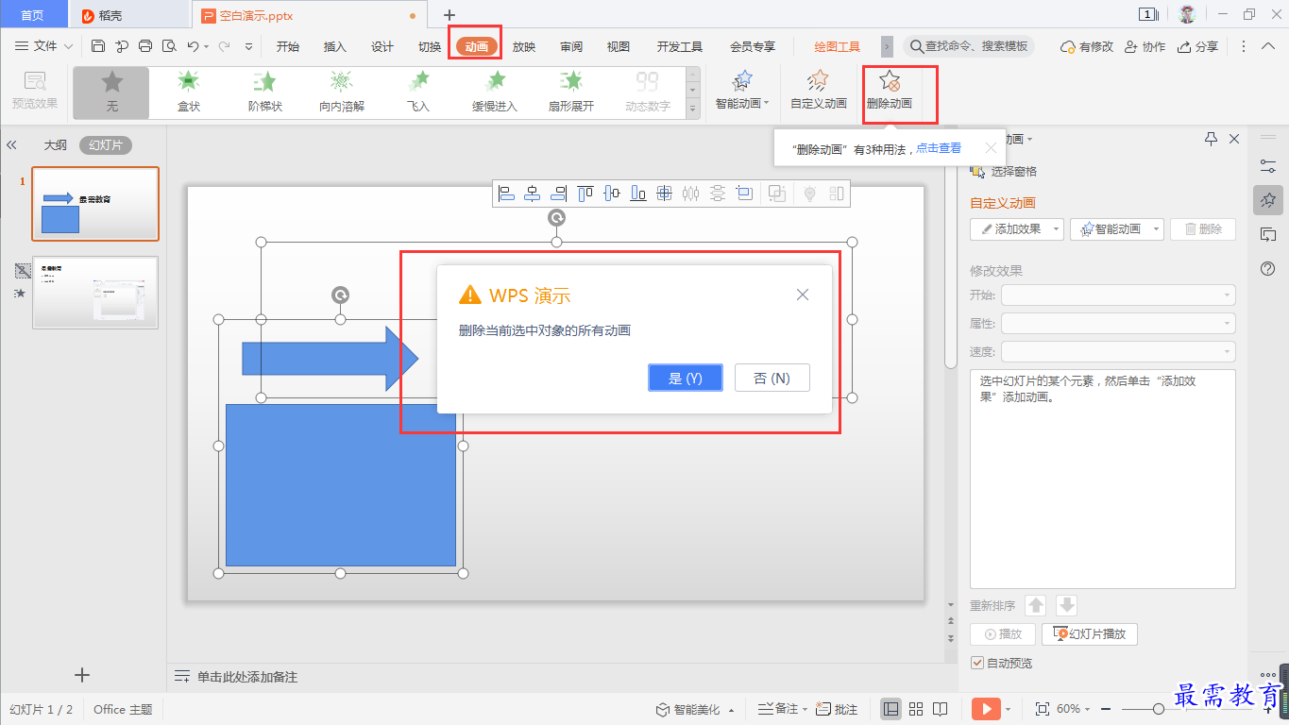Viewport: 1289px width, 725px height.
Task: Select slide 2 thumbnail
Action: click(95, 293)
